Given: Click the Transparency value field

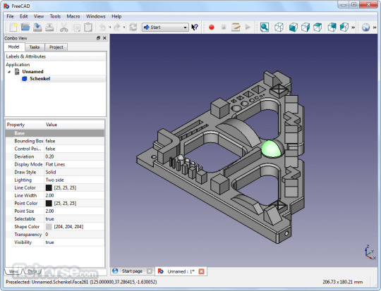Looking at the screenshot, I should [x=74, y=235].
